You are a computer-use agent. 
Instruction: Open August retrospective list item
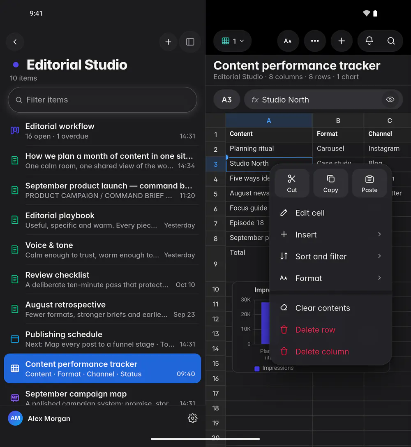point(102,309)
